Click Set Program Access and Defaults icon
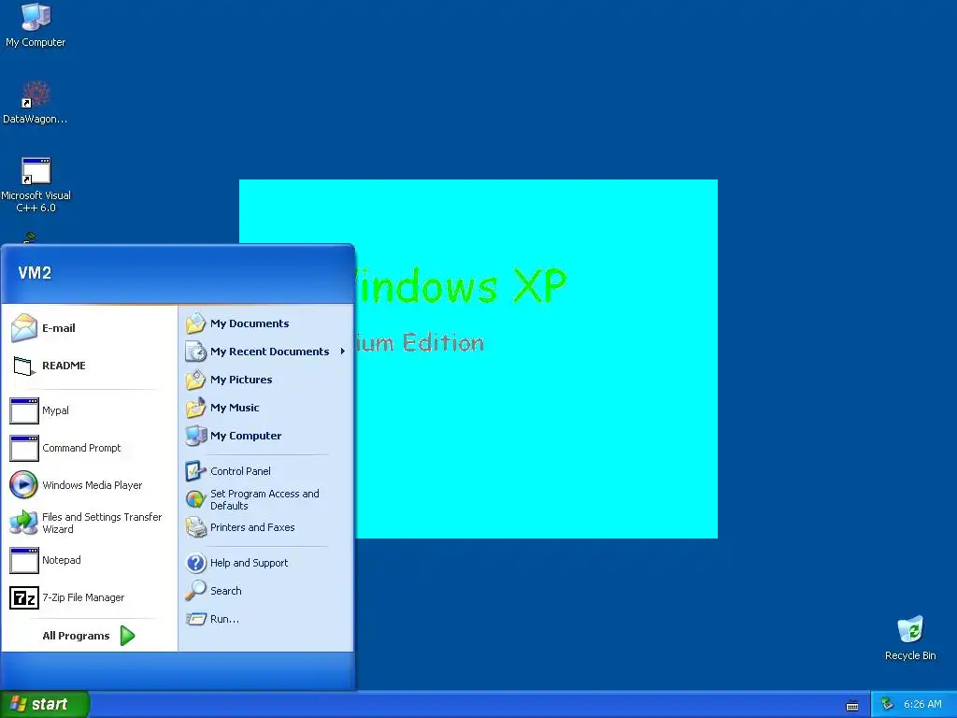957x718 pixels. pyautogui.click(x=196, y=499)
